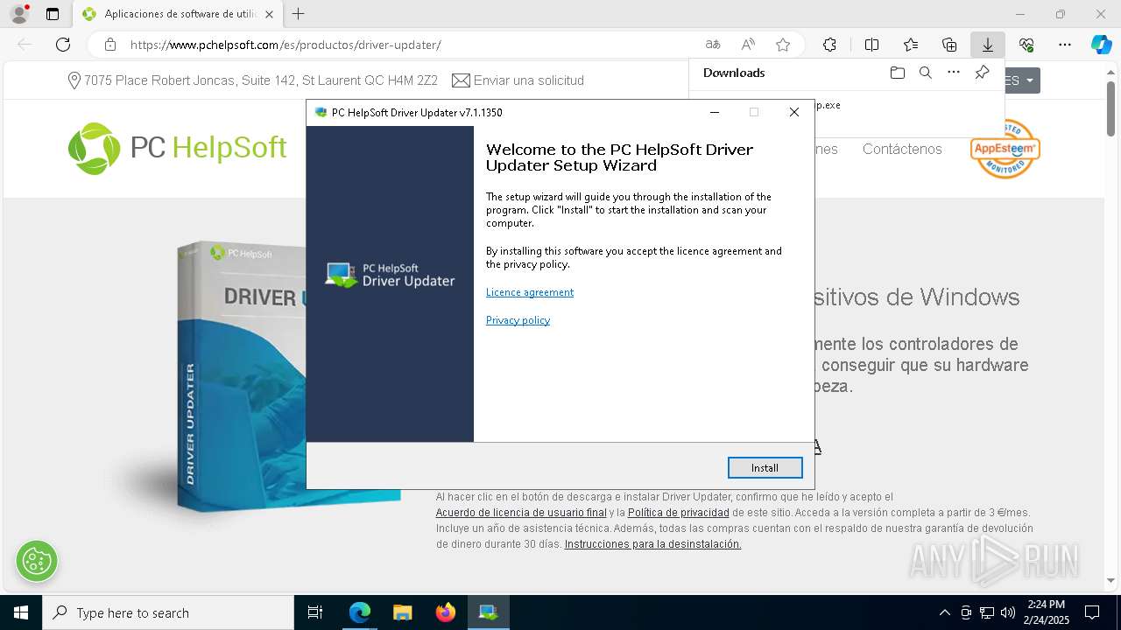The height and width of the screenshot is (630, 1121).
Task: Open Edge profile avatar
Action: click(18, 14)
